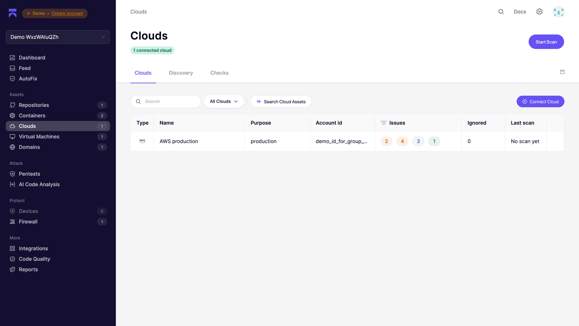
Task: Open the AWS production row name
Action: point(179,141)
